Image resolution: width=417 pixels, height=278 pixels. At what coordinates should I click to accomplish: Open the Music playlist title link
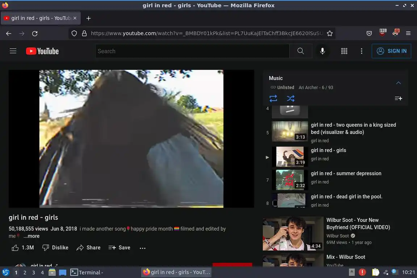[276, 78]
